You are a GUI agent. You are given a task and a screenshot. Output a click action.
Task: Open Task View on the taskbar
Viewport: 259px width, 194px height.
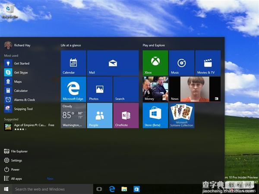(x=99, y=189)
